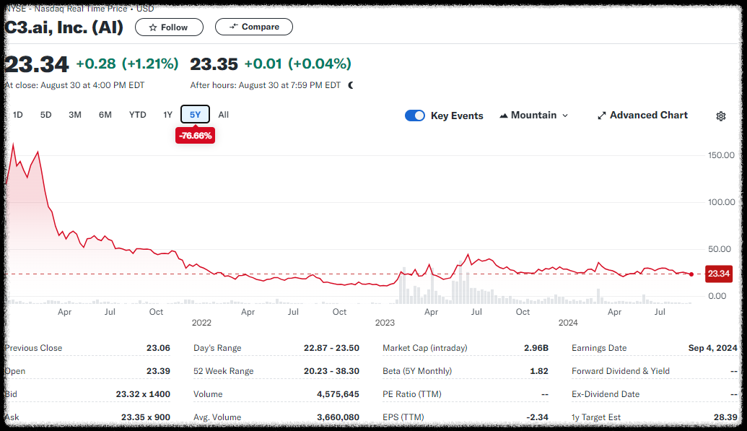Click the 23.34 current price marker
747x431 pixels.
point(718,274)
